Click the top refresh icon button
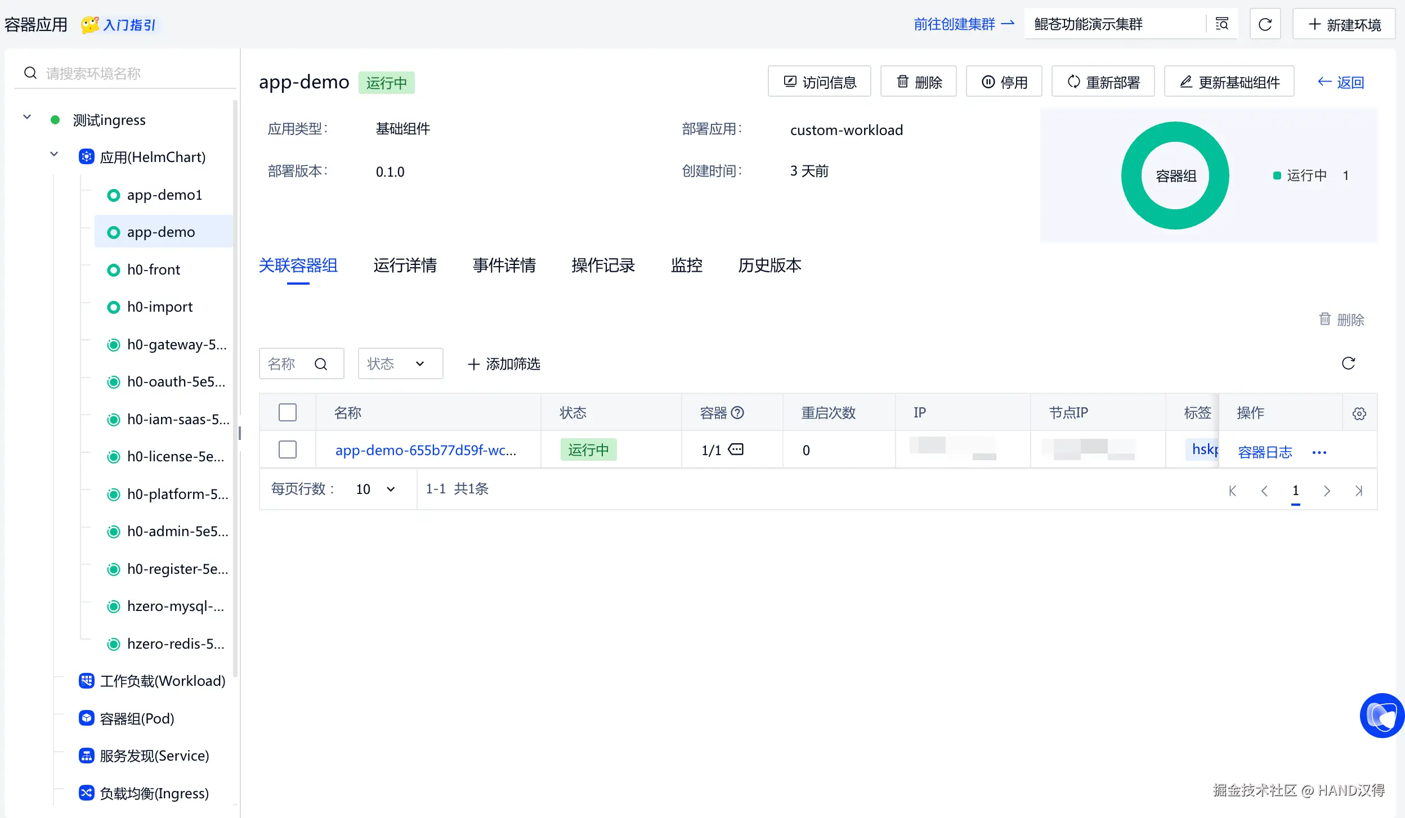 click(x=1265, y=24)
